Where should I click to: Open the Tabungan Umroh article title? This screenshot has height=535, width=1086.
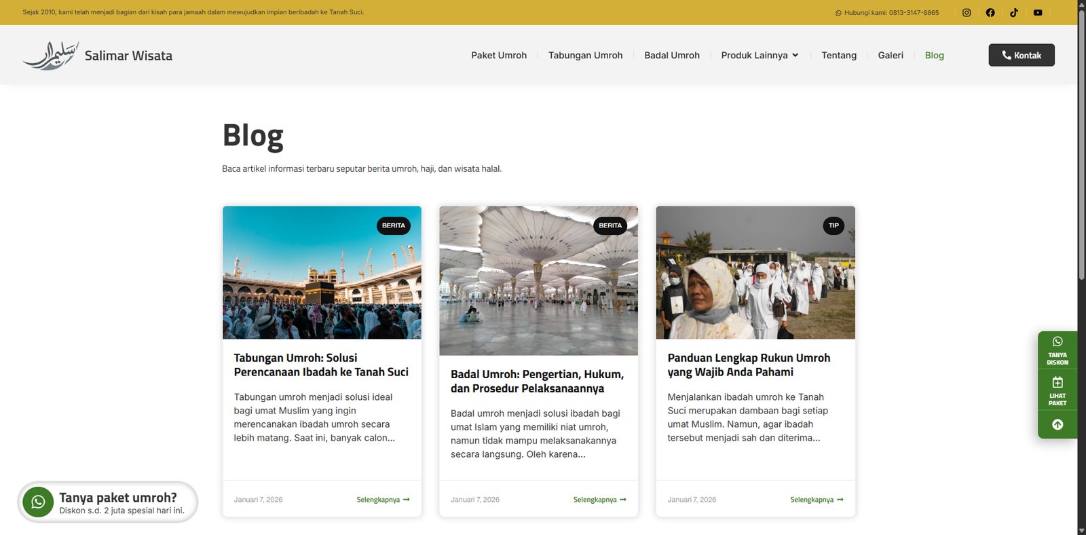[321, 365]
